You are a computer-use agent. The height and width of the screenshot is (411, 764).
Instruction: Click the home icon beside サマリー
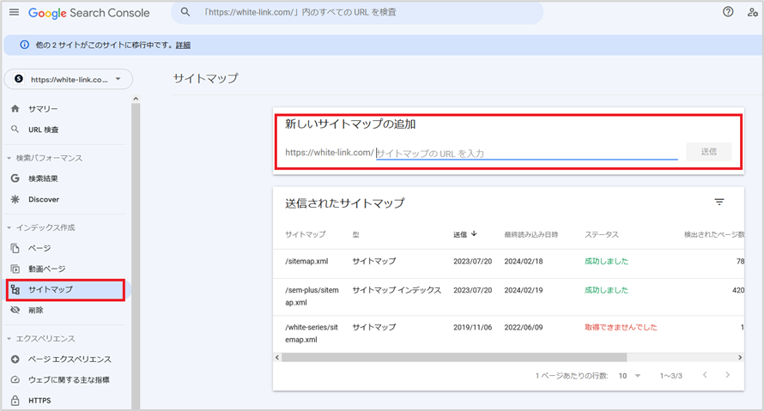[x=15, y=109]
